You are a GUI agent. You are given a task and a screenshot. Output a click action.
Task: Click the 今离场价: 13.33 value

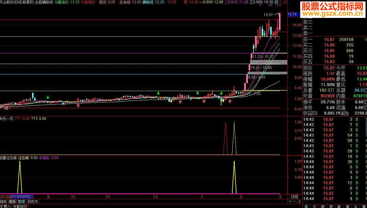pyautogui.click(x=67, y=2)
